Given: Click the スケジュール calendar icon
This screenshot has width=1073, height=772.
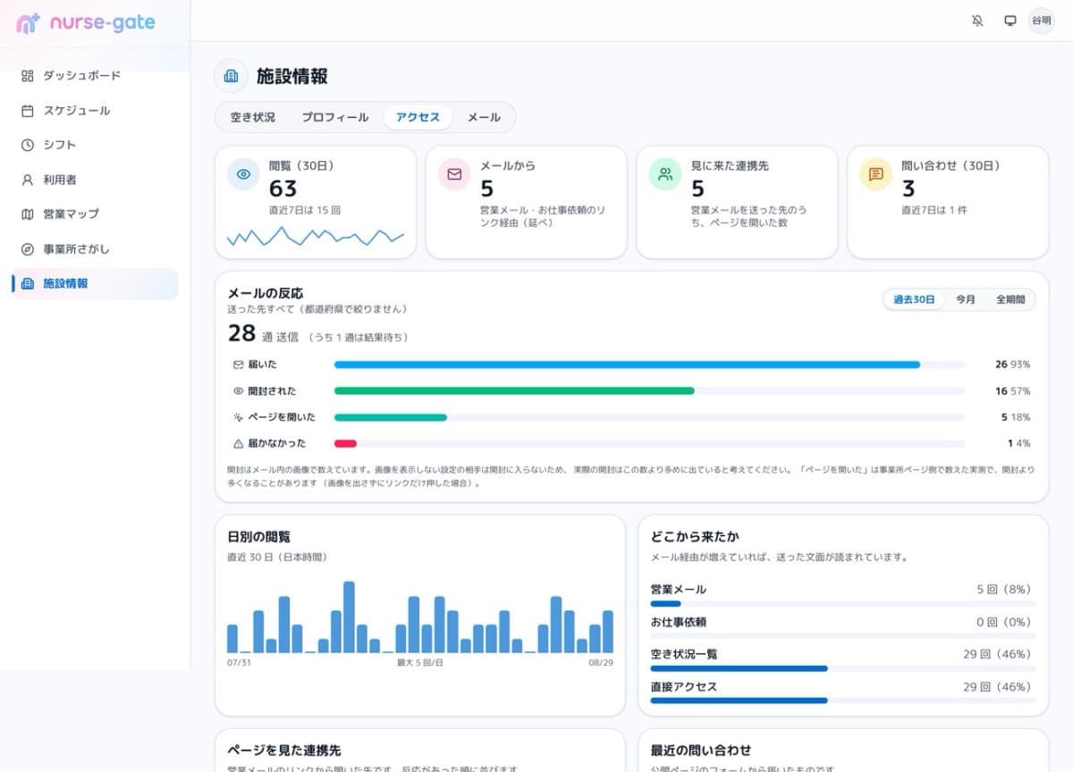Looking at the screenshot, I should pos(27,111).
